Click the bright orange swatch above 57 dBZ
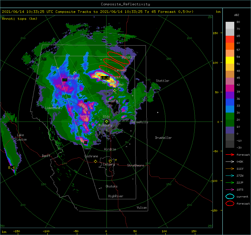 click(230, 46)
